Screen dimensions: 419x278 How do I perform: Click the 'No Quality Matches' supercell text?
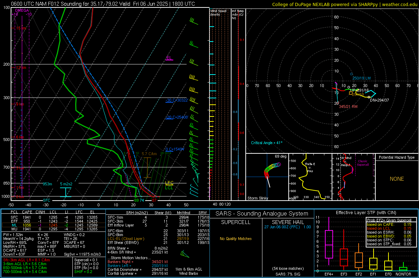pyautogui.click(x=236, y=239)
